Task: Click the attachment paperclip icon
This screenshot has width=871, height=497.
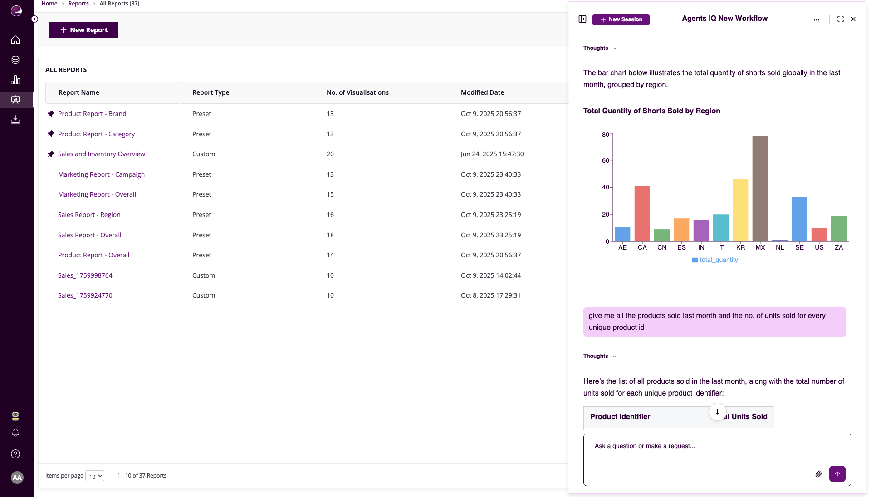Action: click(x=818, y=474)
